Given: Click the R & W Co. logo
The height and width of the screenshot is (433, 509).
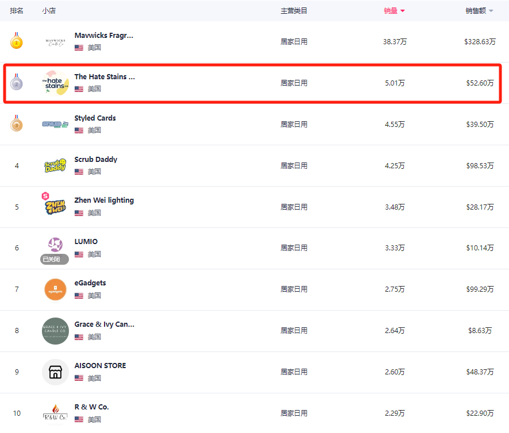Looking at the screenshot, I should 55,413.
